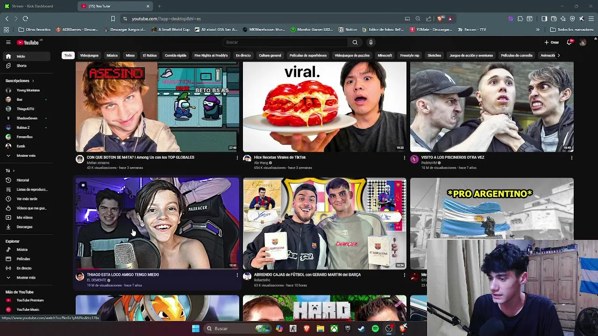Select the Five Nights at Freddy's chip
The image size is (598, 336).
tap(211, 56)
